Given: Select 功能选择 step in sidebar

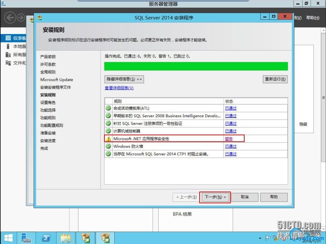Looking at the screenshot, I should tap(48, 110).
